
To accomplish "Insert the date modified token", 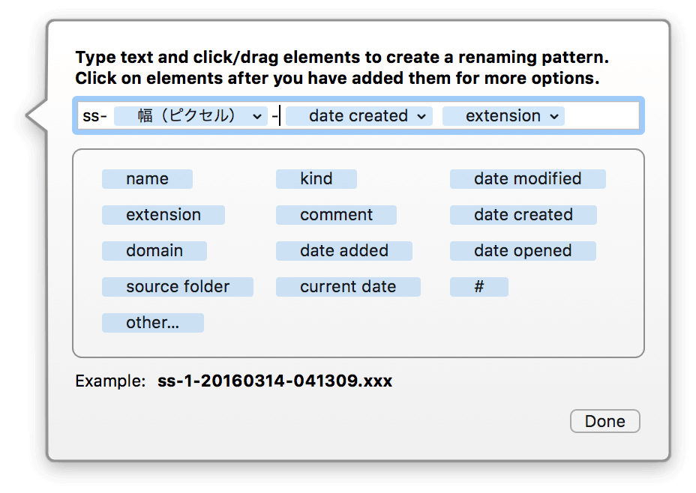I will (528, 179).
